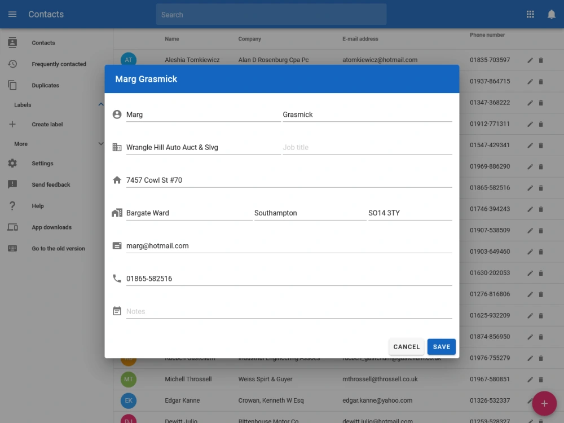Image resolution: width=564 pixels, height=423 pixels.
Task: Click the plus icon beside Create label
Action: point(12,124)
